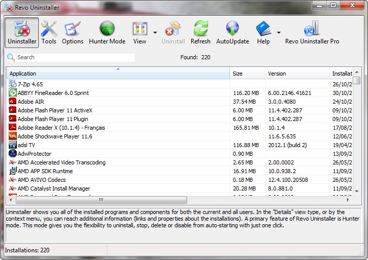Select AMD Catalyst Install Manager name

tap(54, 188)
